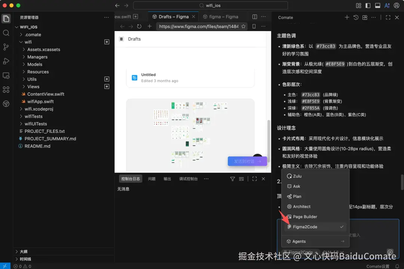Open the Run and Debug view
This screenshot has width=404, height=269.
pos(6,61)
